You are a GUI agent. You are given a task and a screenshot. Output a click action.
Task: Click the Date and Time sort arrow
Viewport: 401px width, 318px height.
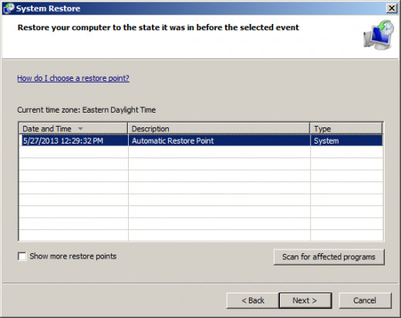[x=80, y=128]
